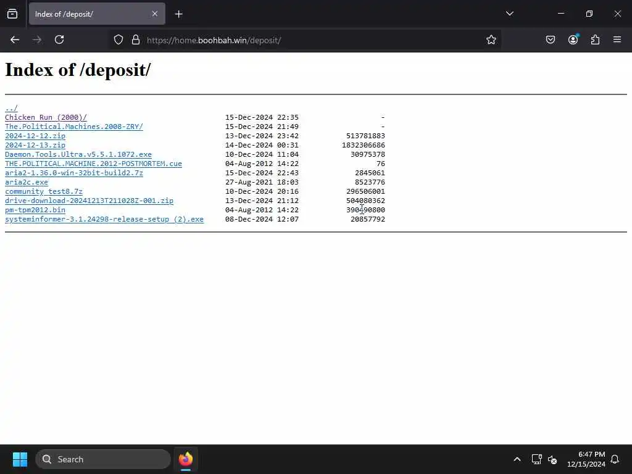Reload the current page
Image resolution: width=632 pixels, height=474 pixels.
pyautogui.click(x=59, y=40)
